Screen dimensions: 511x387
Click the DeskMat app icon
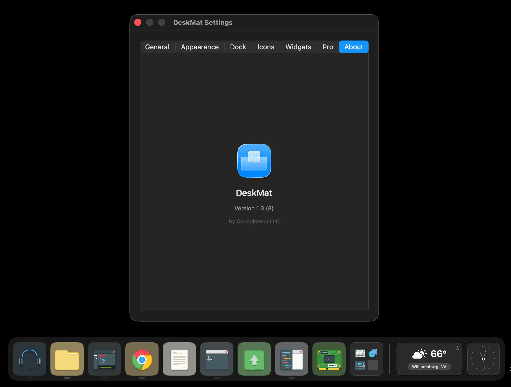click(x=254, y=161)
